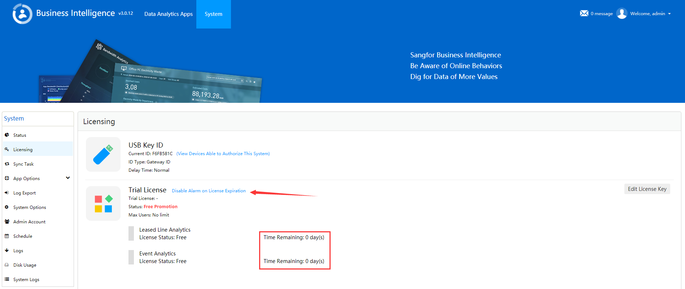Viewport: 685px width, 289px height.
Task: Open Status in the System sidebar
Action: (38, 135)
